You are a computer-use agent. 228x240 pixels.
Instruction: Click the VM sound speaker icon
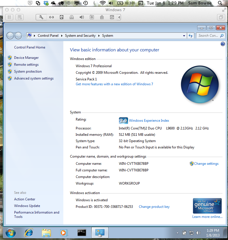tap(82, 17)
